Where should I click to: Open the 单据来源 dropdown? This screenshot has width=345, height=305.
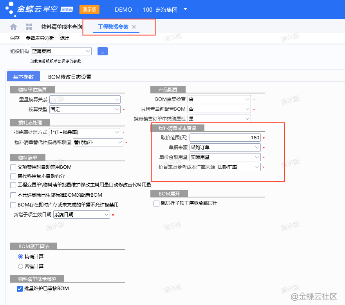tap(256, 148)
